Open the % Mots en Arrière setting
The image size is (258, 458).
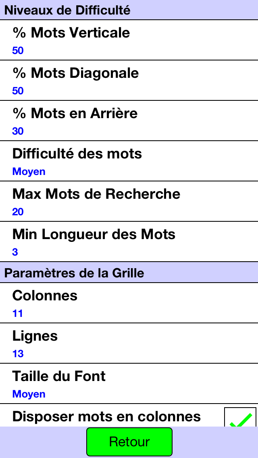pos(129,121)
